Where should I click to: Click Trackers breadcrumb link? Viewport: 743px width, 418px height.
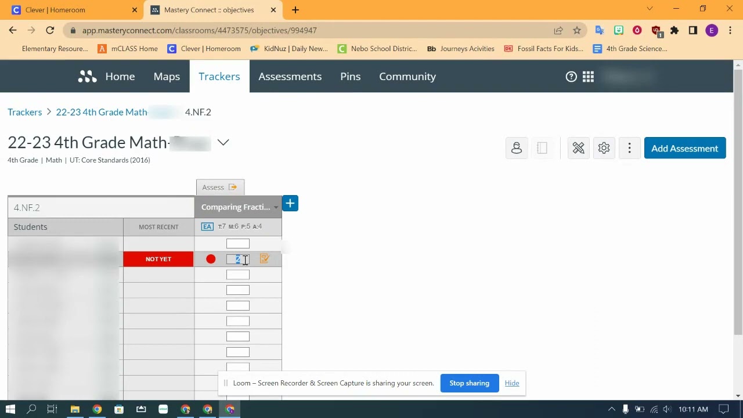(x=25, y=112)
